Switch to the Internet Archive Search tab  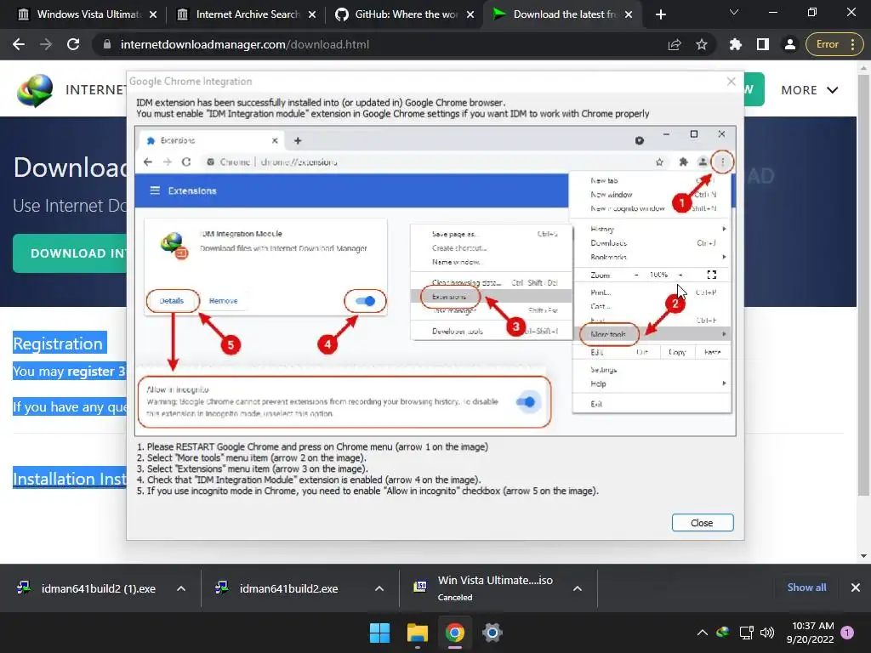[242, 14]
